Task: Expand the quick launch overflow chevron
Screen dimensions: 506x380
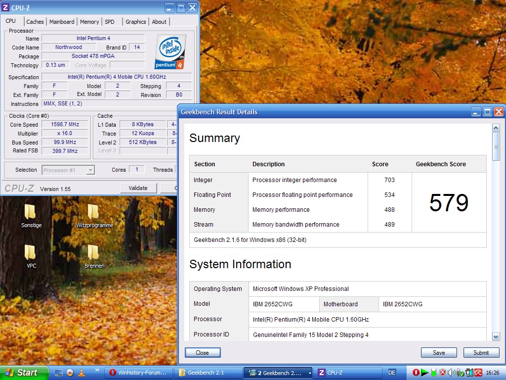Action: pyautogui.click(x=97, y=370)
